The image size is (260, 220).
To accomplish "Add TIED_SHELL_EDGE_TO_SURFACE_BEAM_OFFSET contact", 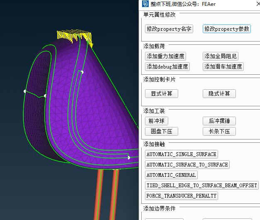I will 201,185.
